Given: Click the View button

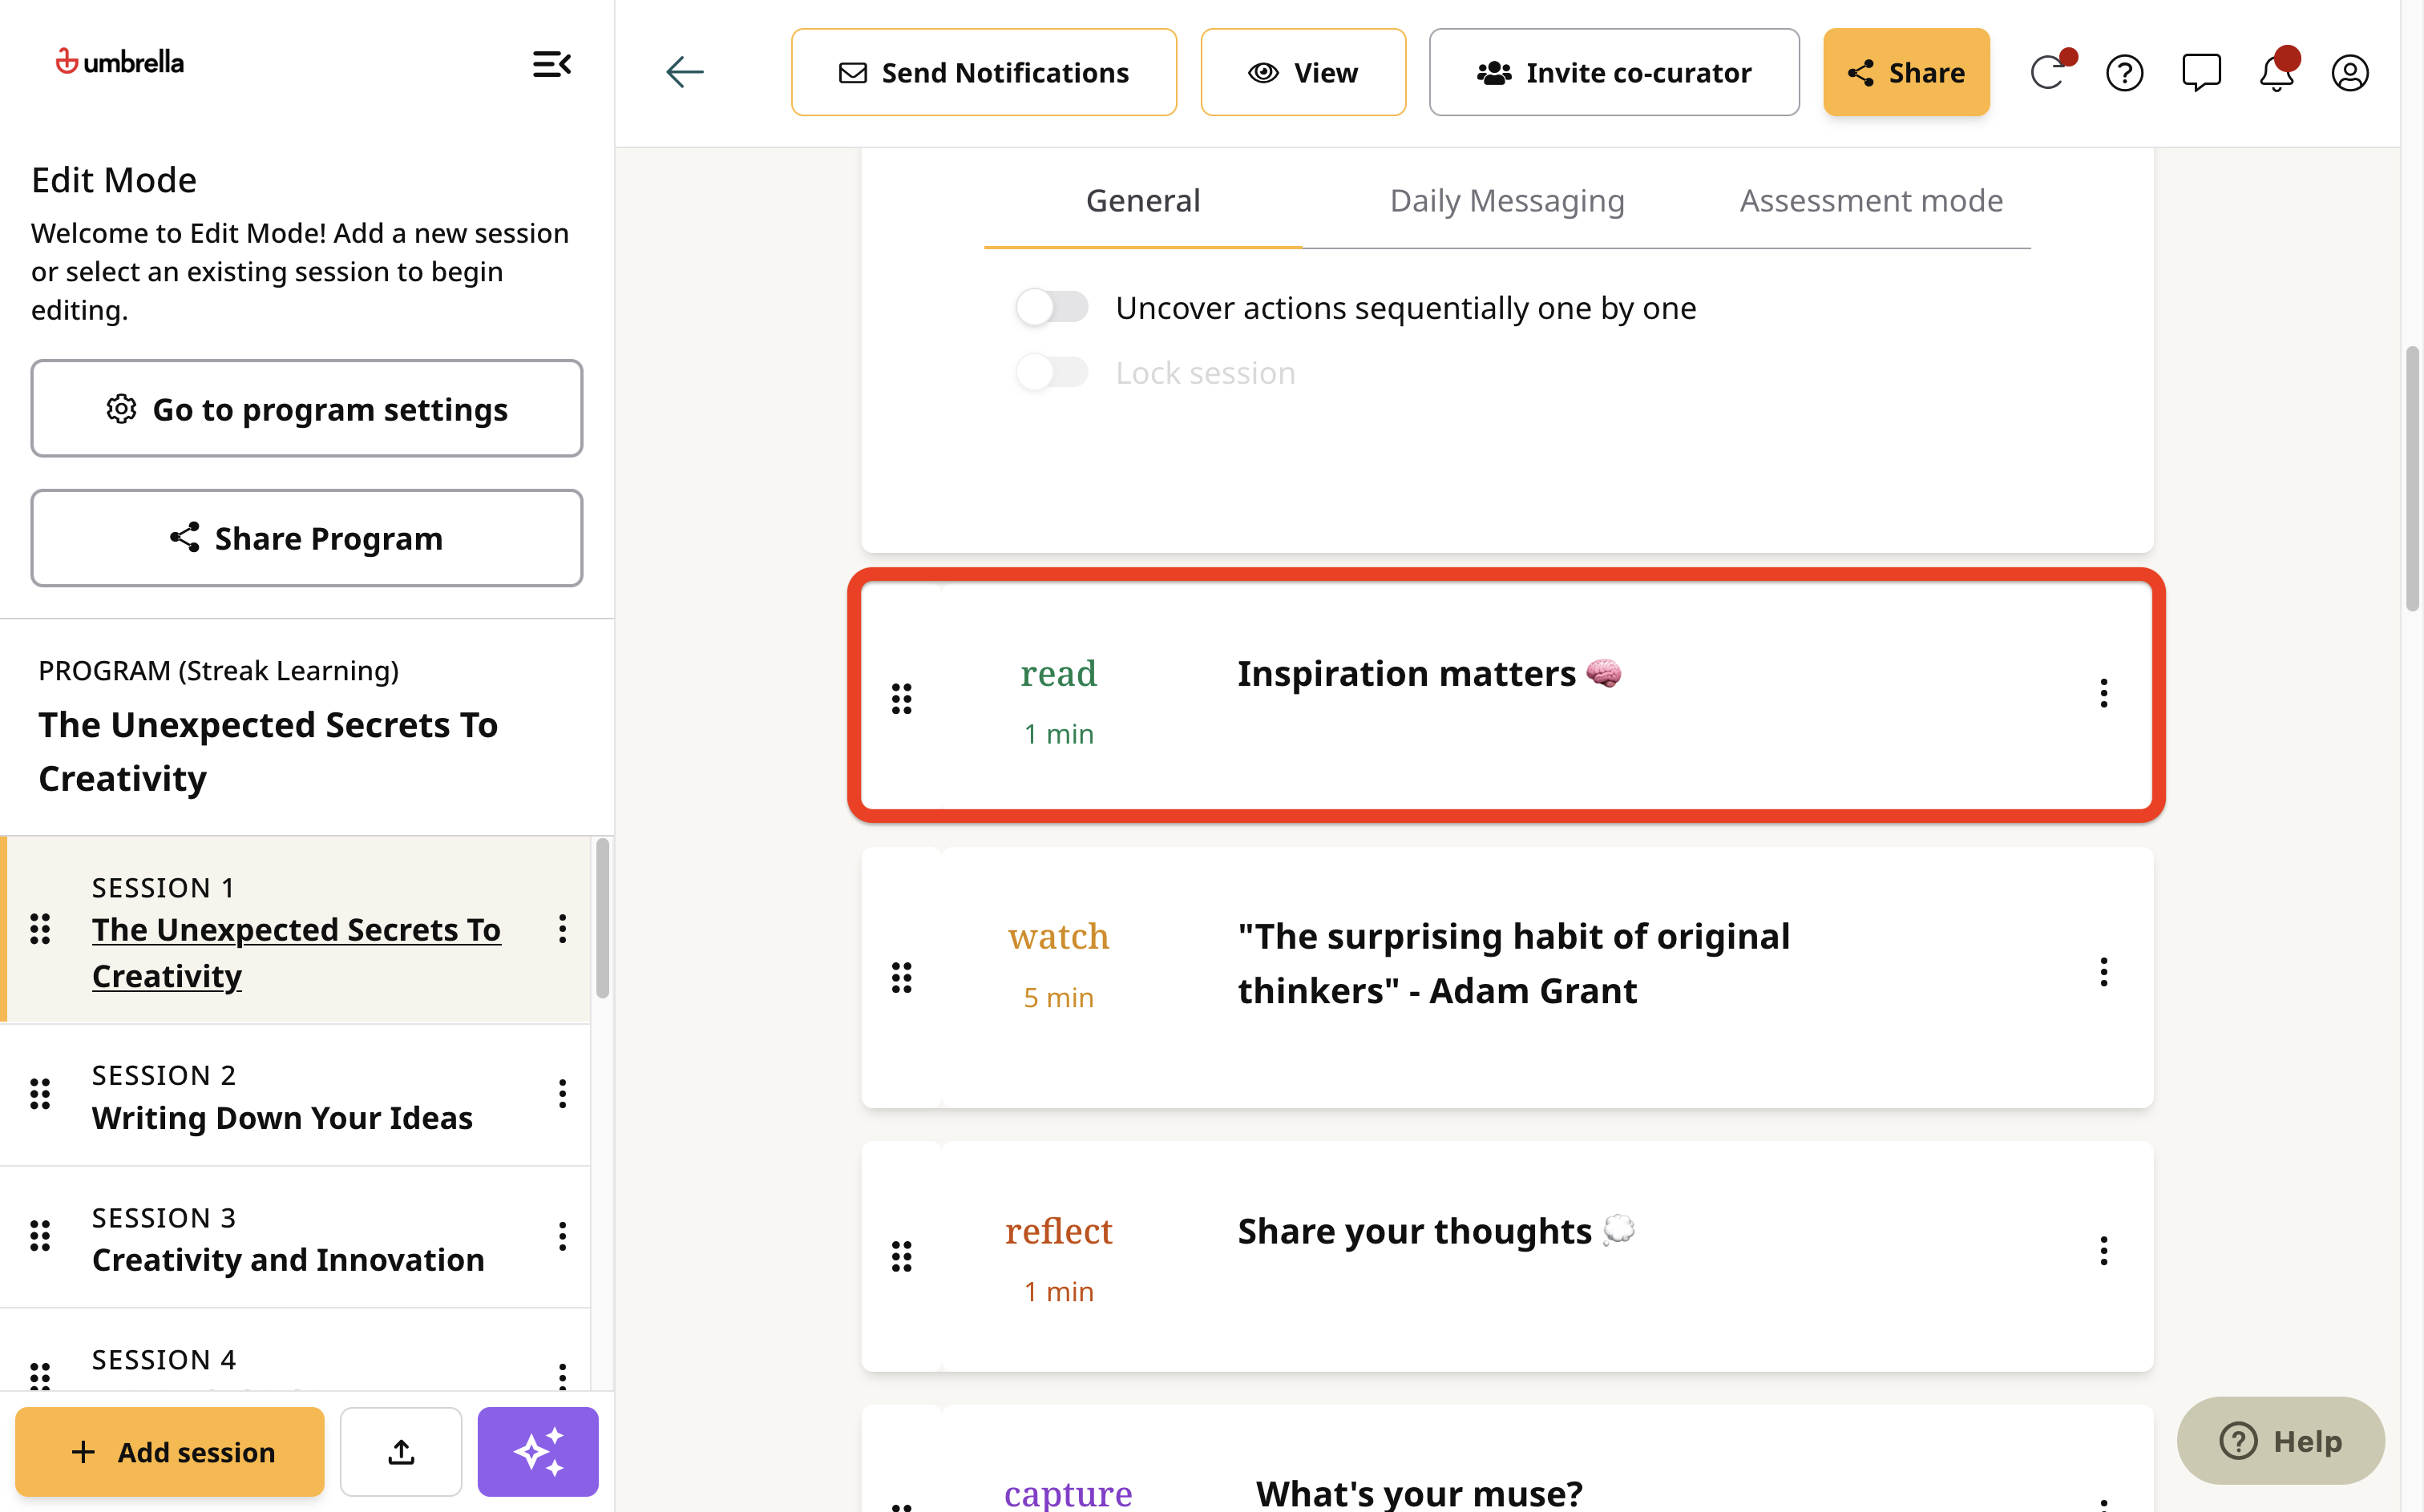Looking at the screenshot, I should (x=1303, y=72).
